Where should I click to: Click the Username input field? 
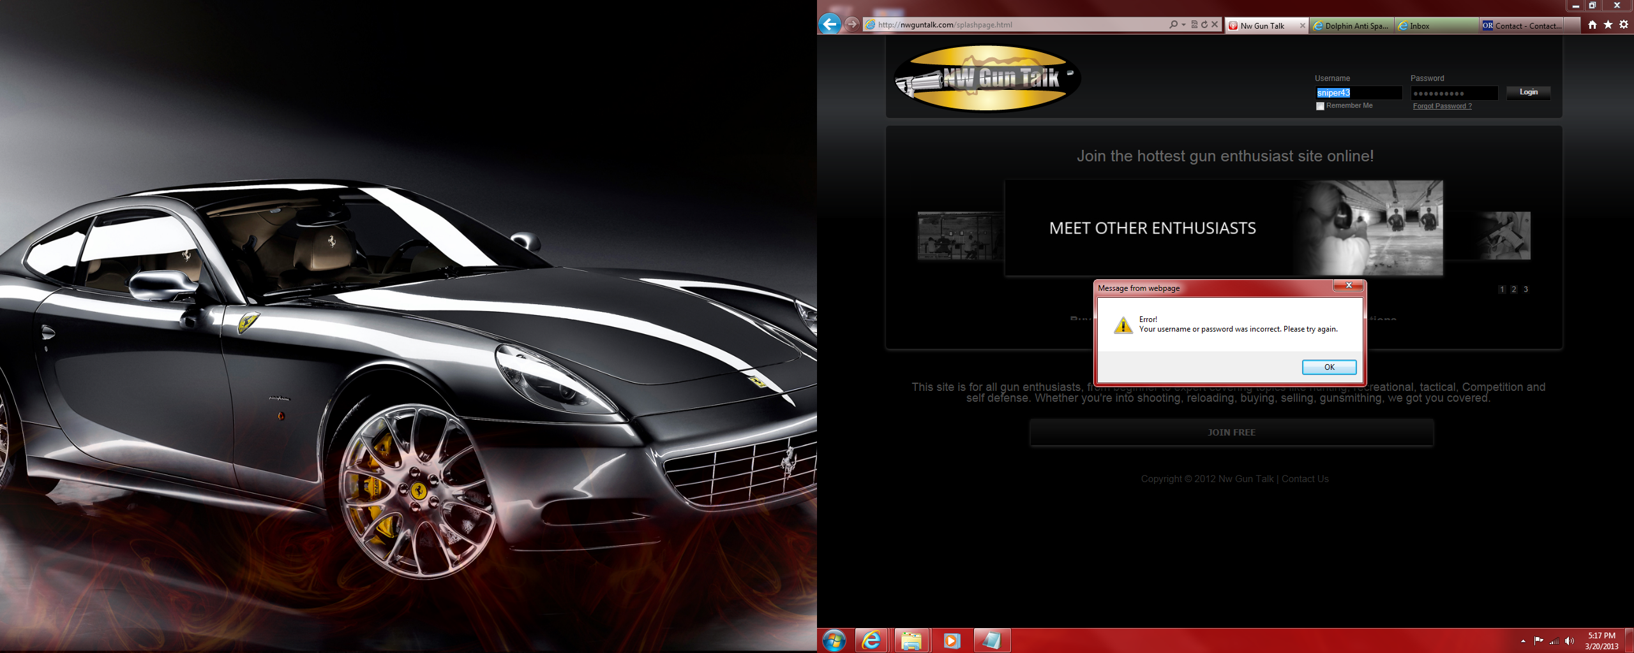pyautogui.click(x=1358, y=93)
